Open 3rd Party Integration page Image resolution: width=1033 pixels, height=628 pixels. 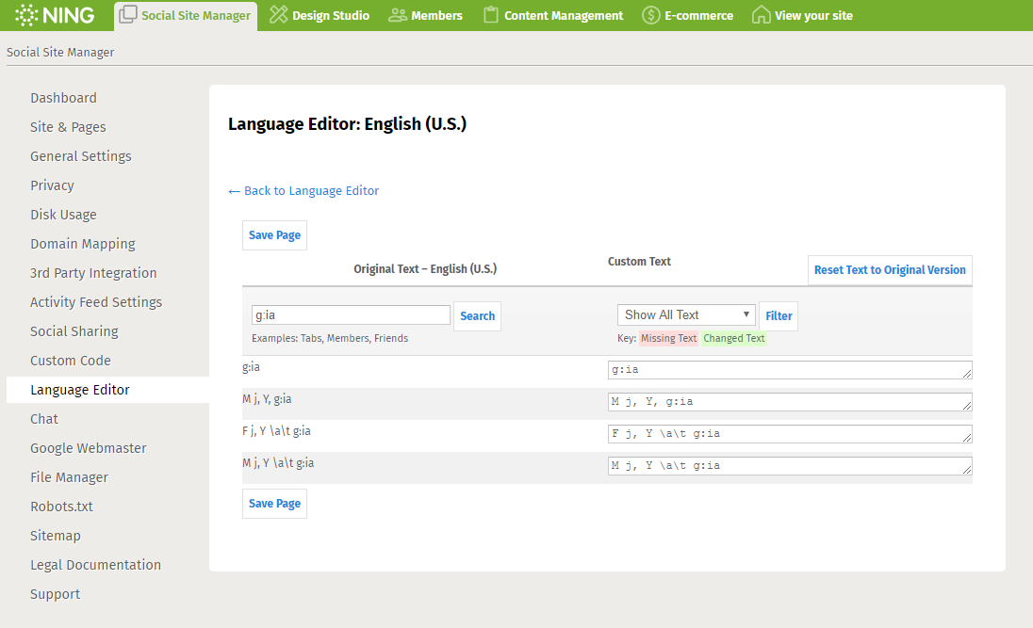(x=93, y=273)
